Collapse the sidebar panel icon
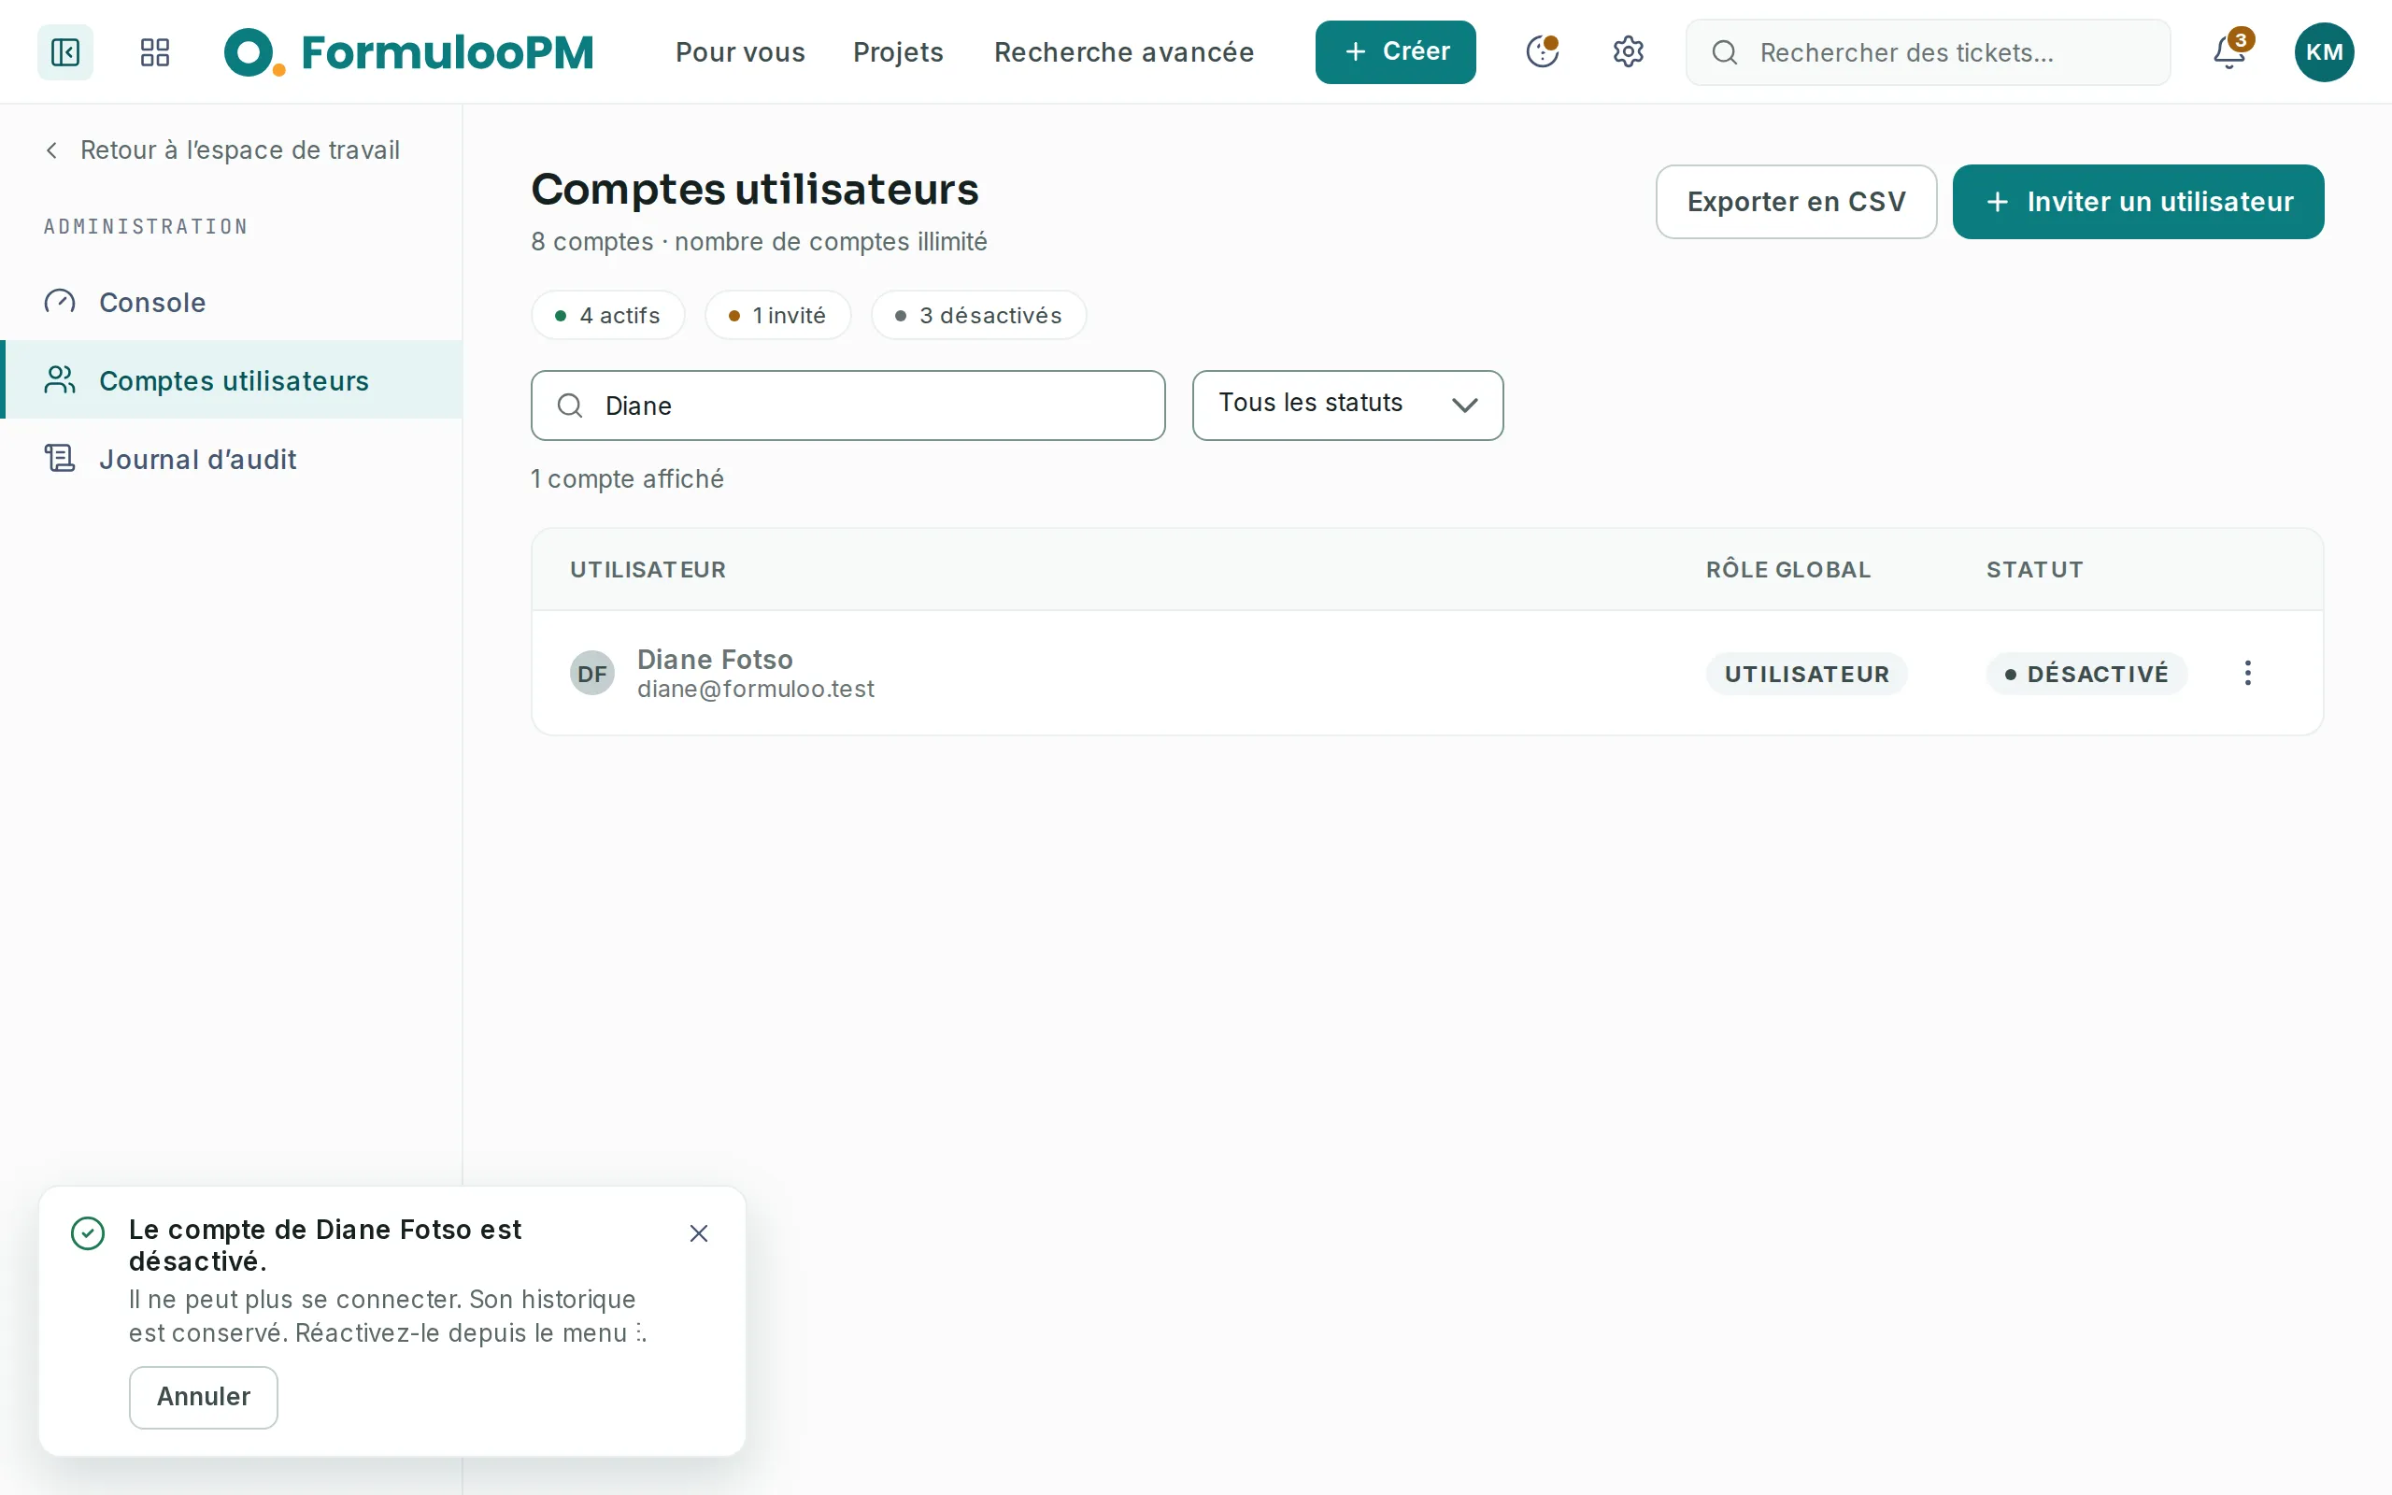The image size is (2392, 1495). click(x=65, y=51)
